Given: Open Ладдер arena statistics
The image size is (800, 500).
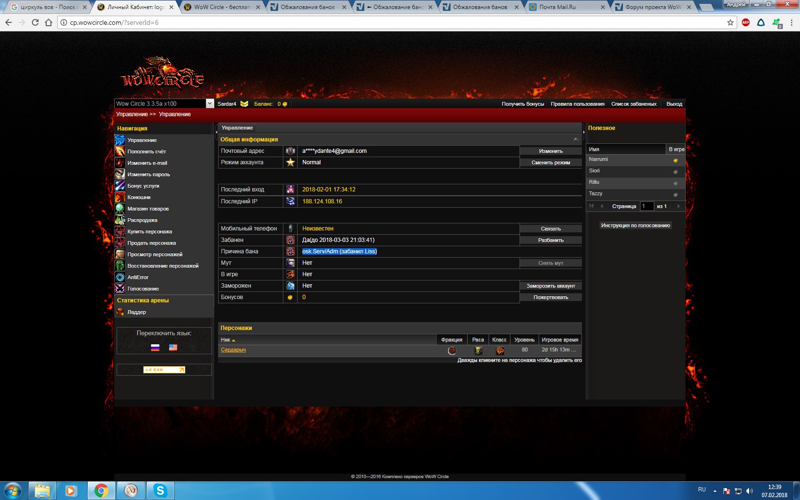Looking at the screenshot, I should coord(137,312).
